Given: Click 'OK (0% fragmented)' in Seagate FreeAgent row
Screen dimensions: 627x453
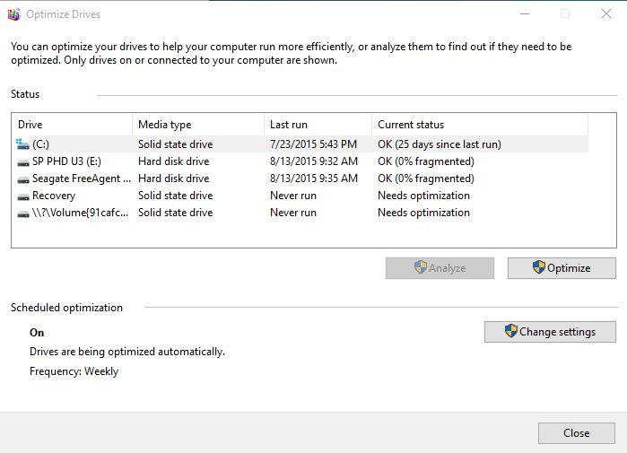Looking at the screenshot, I should [426, 179].
